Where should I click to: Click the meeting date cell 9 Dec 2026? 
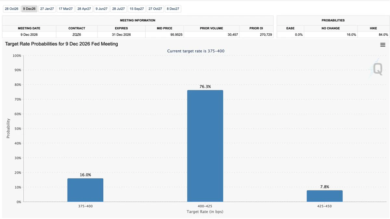pyautogui.click(x=29, y=35)
